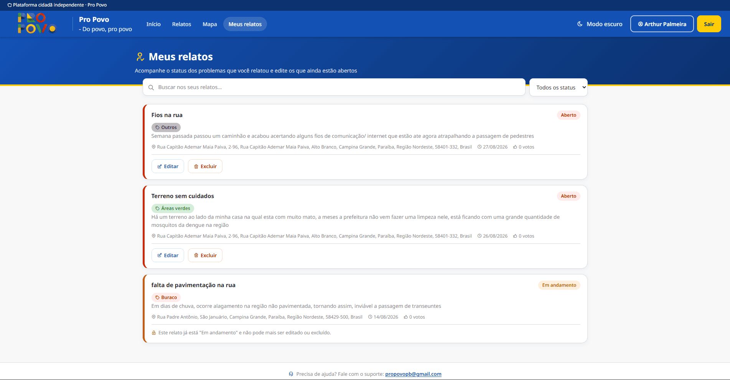730x380 pixels.
Task: Open the Relatos section
Action: 181,24
